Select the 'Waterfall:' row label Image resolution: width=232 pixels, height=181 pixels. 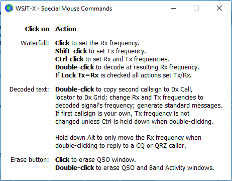click(x=35, y=43)
